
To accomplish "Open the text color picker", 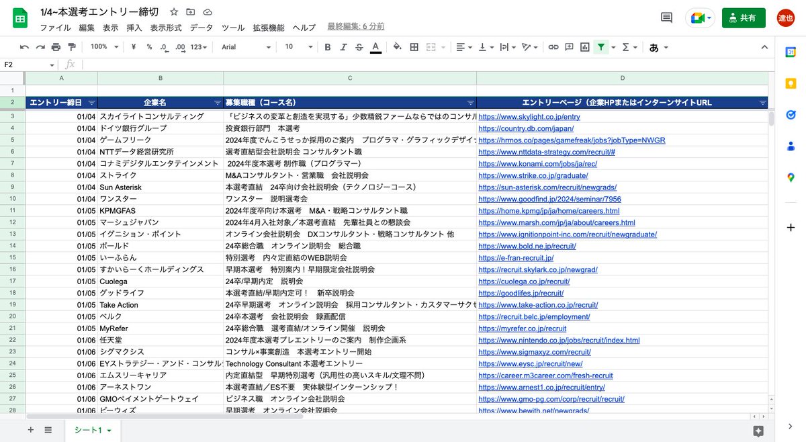I will tap(375, 47).
